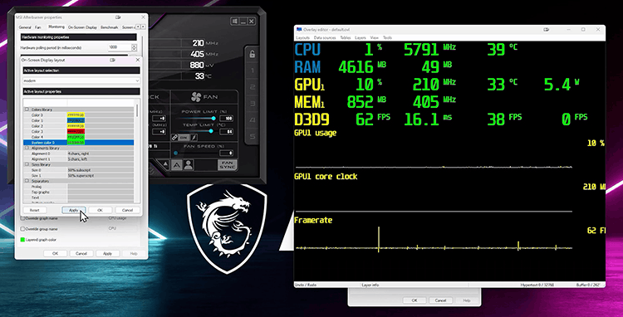
Task: Click the Color 1 blue swatch
Action: point(76,120)
